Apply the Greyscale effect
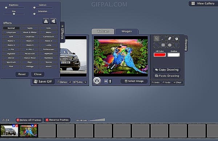Image resolution: width=218 pixels, height=141 pixels. [x=11, y=32]
